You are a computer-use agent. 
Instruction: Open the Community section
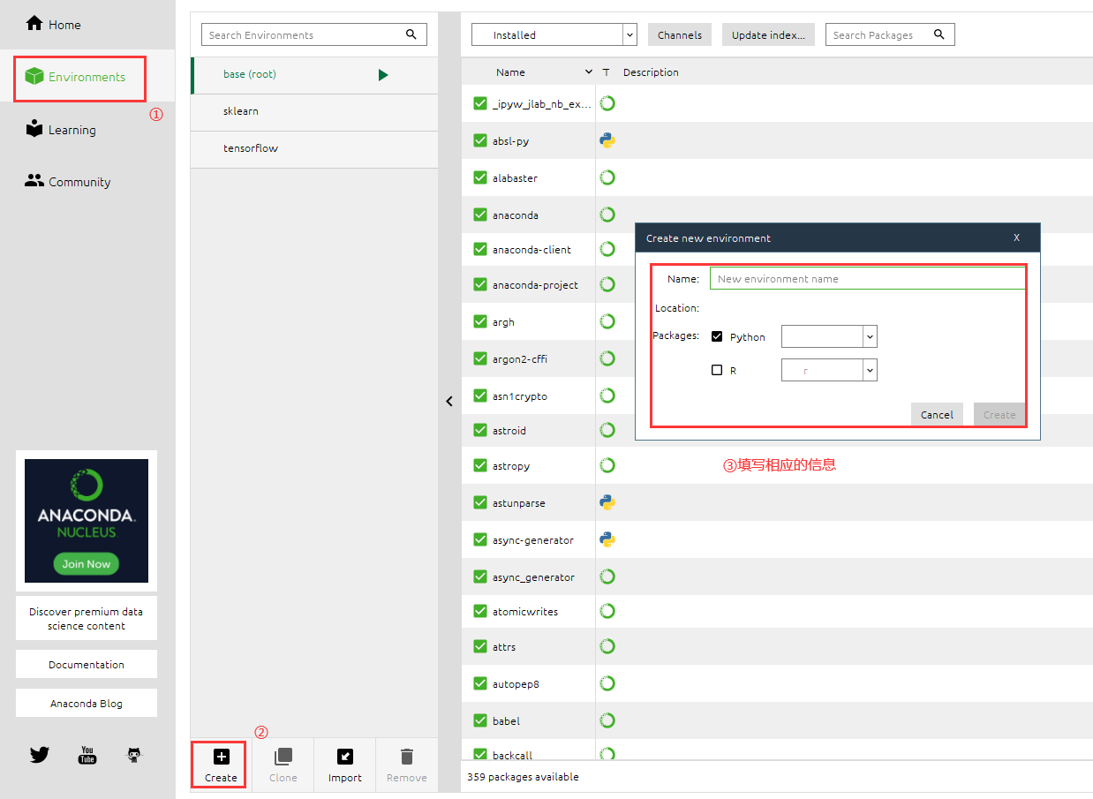67,182
